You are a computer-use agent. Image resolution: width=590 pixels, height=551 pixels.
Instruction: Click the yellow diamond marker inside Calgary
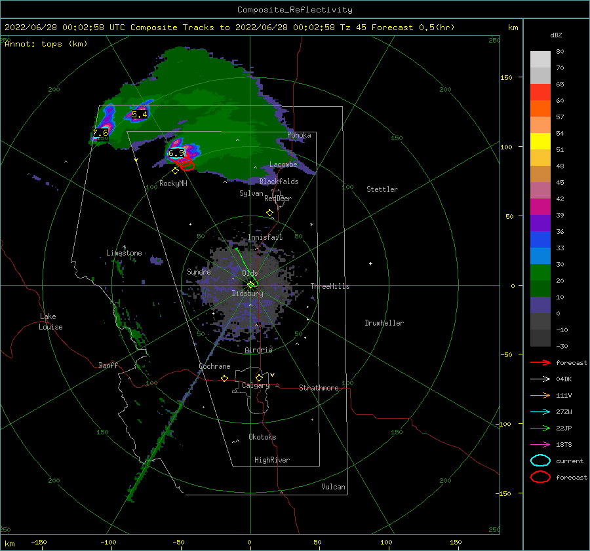[259, 377]
